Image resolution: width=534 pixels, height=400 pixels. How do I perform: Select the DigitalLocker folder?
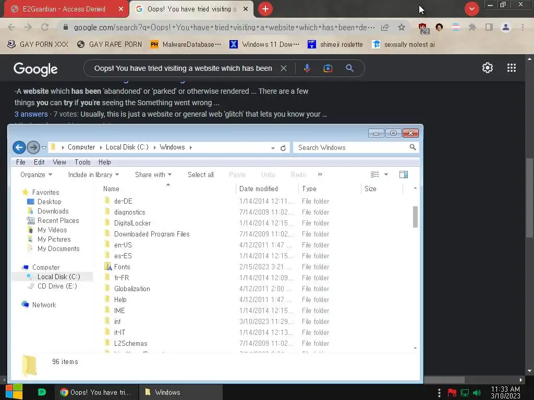point(132,223)
